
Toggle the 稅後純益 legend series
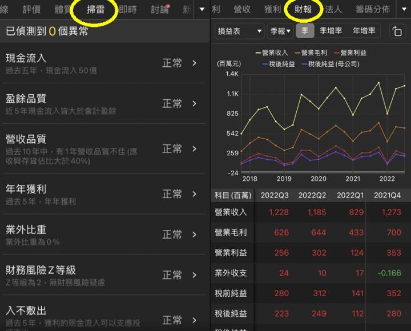point(279,64)
